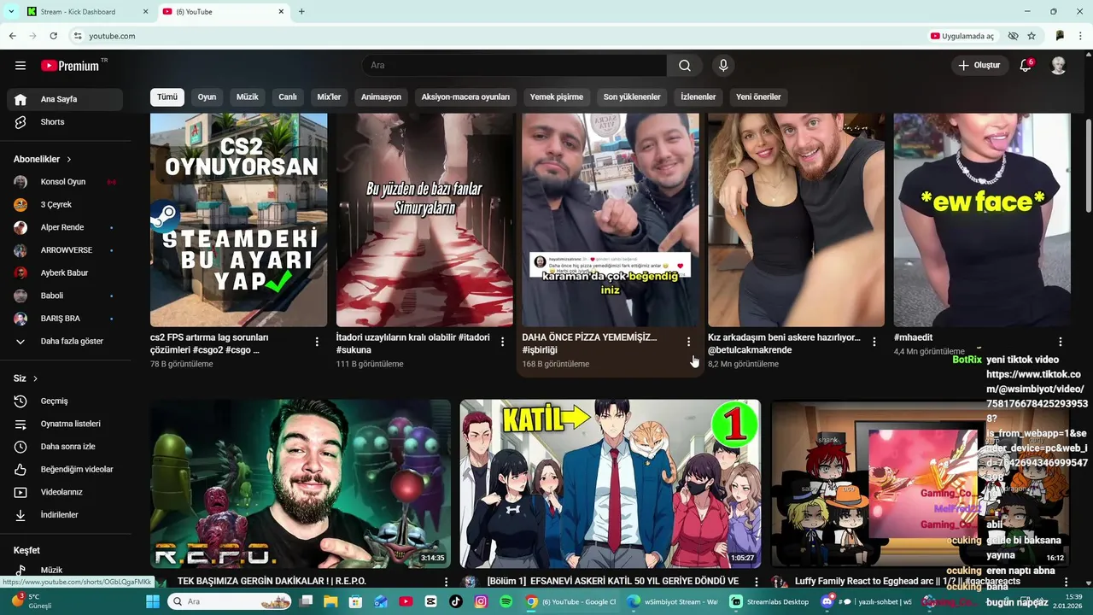Select the Yemek pişirme chip
This screenshot has width=1093, height=615.
click(557, 97)
